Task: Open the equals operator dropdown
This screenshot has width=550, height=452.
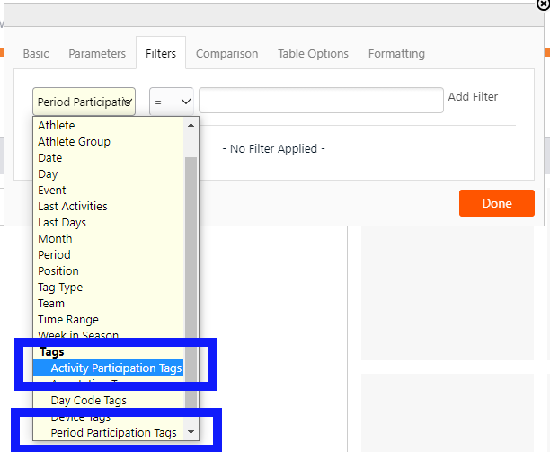Action: (x=172, y=102)
